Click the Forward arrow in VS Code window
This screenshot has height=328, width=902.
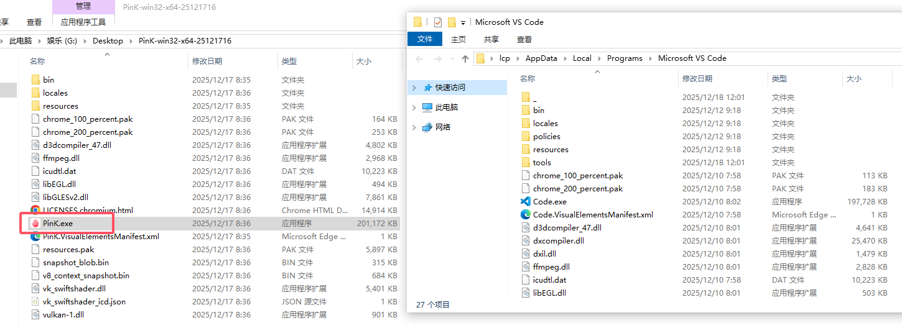click(x=437, y=58)
